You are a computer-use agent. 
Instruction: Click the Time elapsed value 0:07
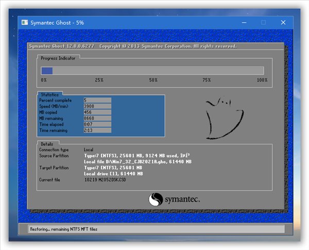tap(97, 124)
